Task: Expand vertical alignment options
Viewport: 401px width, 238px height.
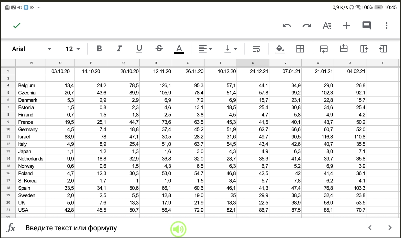Action: (231, 49)
